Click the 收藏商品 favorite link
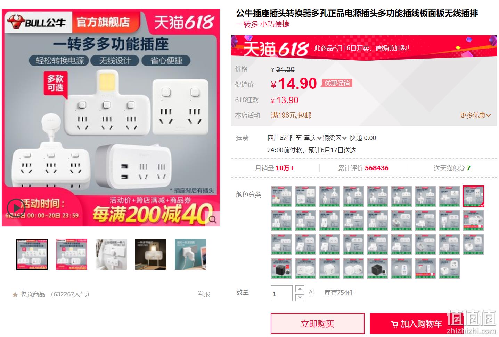This screenshot has width=499, height=337. click(33, 294)
